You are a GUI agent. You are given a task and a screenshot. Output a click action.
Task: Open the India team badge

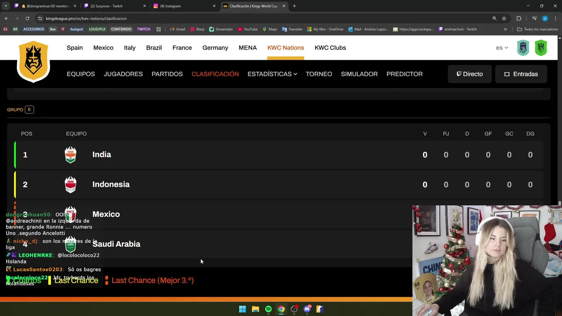tap(70, 154)
